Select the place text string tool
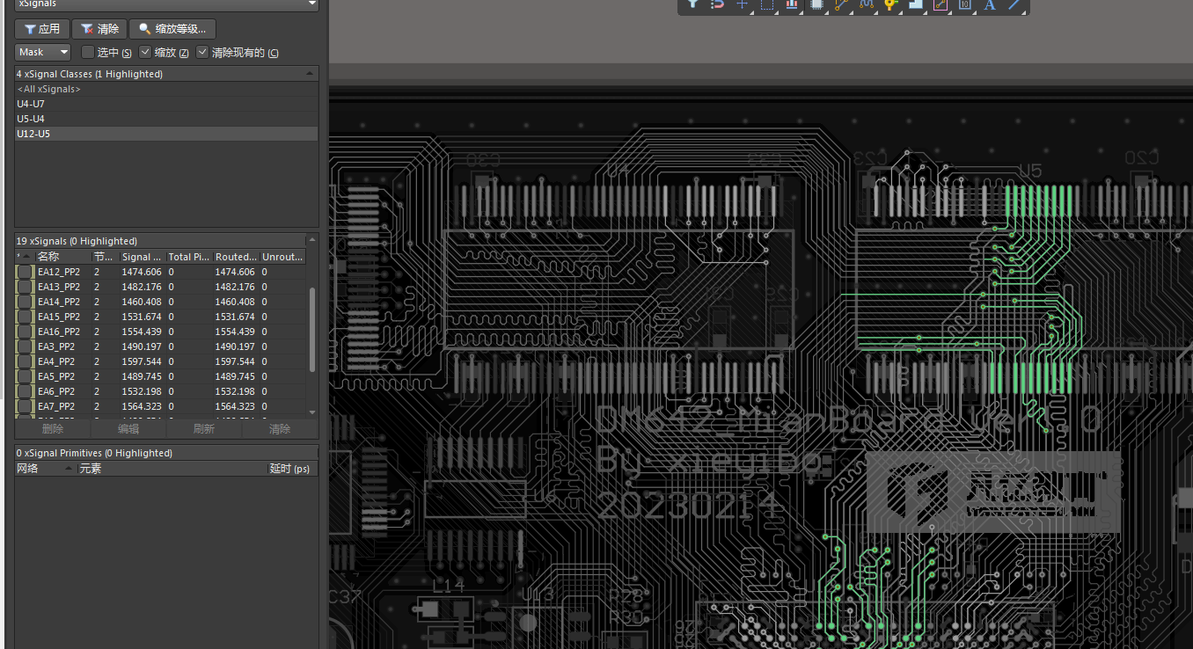Screen dimensions: 1193x649 pos(989,4)
